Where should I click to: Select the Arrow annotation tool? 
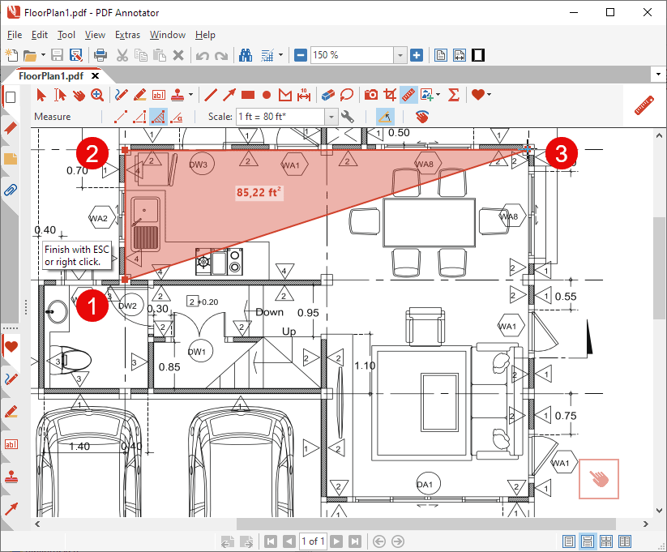[228, 95]
